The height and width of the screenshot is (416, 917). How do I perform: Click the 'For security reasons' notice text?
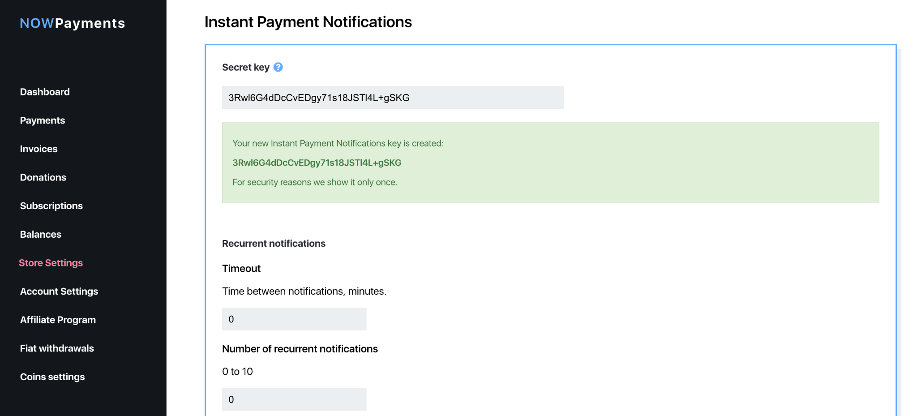tap(315, 182)
